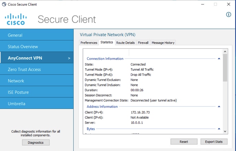Viewport: 236px width, 151px height.
Task: Click the Address Information heading text
Action: pyautogui.click(x=102, y=107)
